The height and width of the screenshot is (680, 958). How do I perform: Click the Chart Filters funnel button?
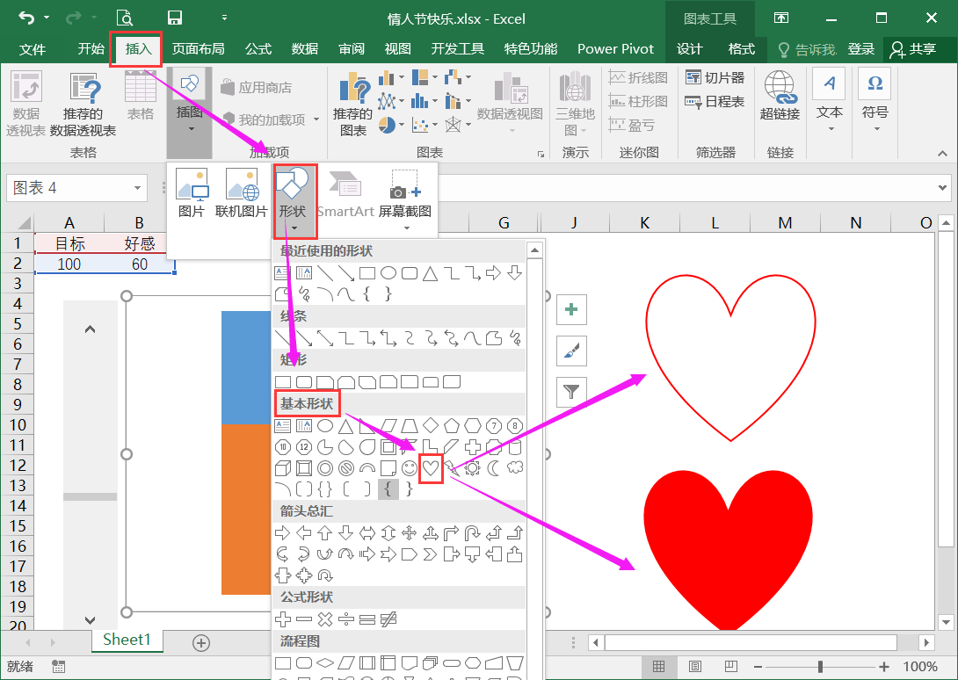571,392
